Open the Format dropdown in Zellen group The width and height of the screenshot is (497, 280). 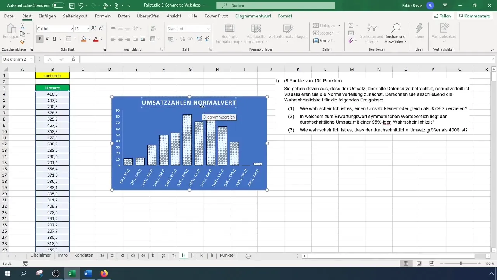[x=324, y=40]
